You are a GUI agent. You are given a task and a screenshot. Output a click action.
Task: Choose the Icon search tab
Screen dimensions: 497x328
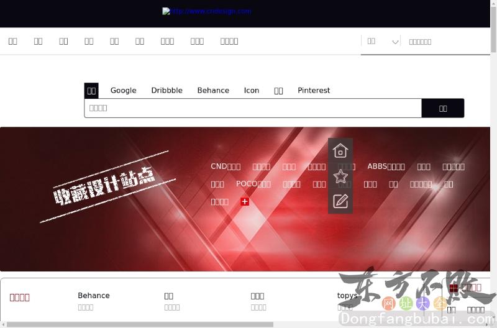tap(252, 90)
